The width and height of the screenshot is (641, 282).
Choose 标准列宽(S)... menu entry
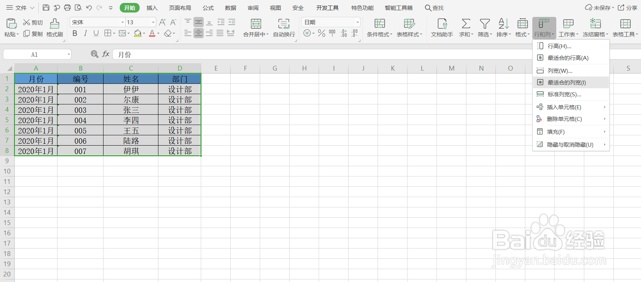pyautogui.click(x=571, y=94)
